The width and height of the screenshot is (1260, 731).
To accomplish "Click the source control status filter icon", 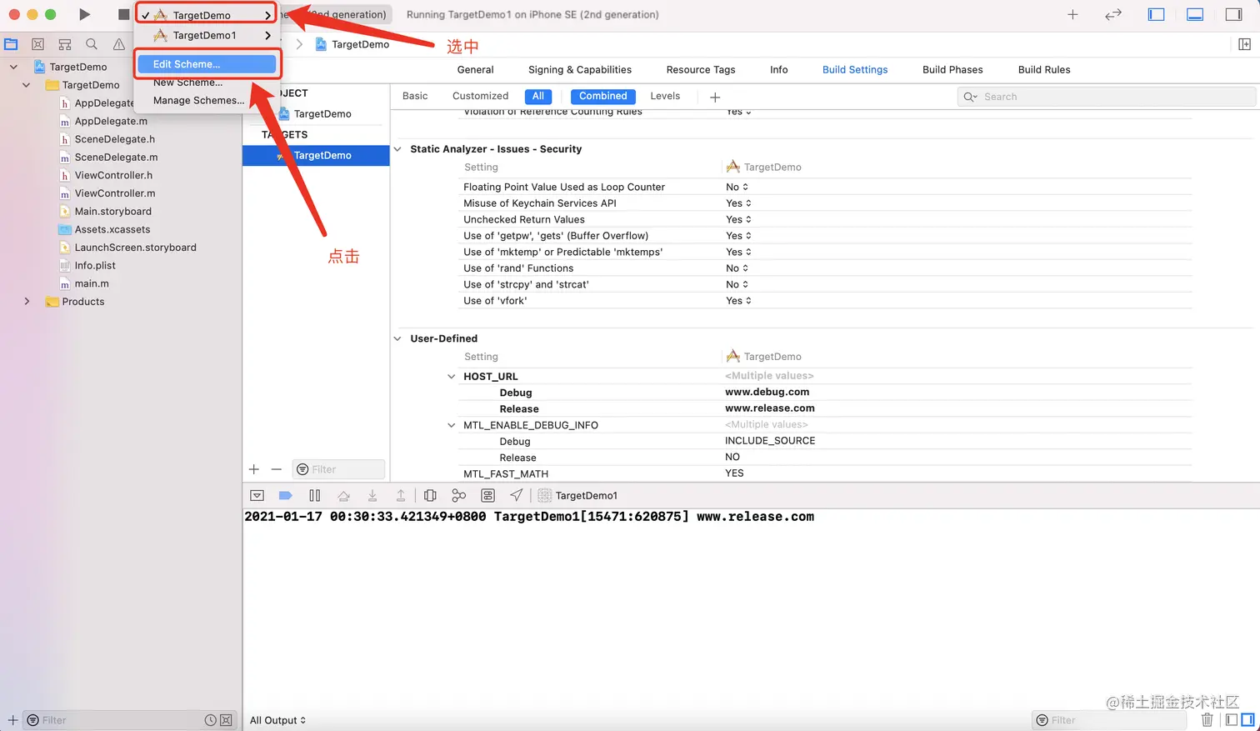I will tap(226, 720).
